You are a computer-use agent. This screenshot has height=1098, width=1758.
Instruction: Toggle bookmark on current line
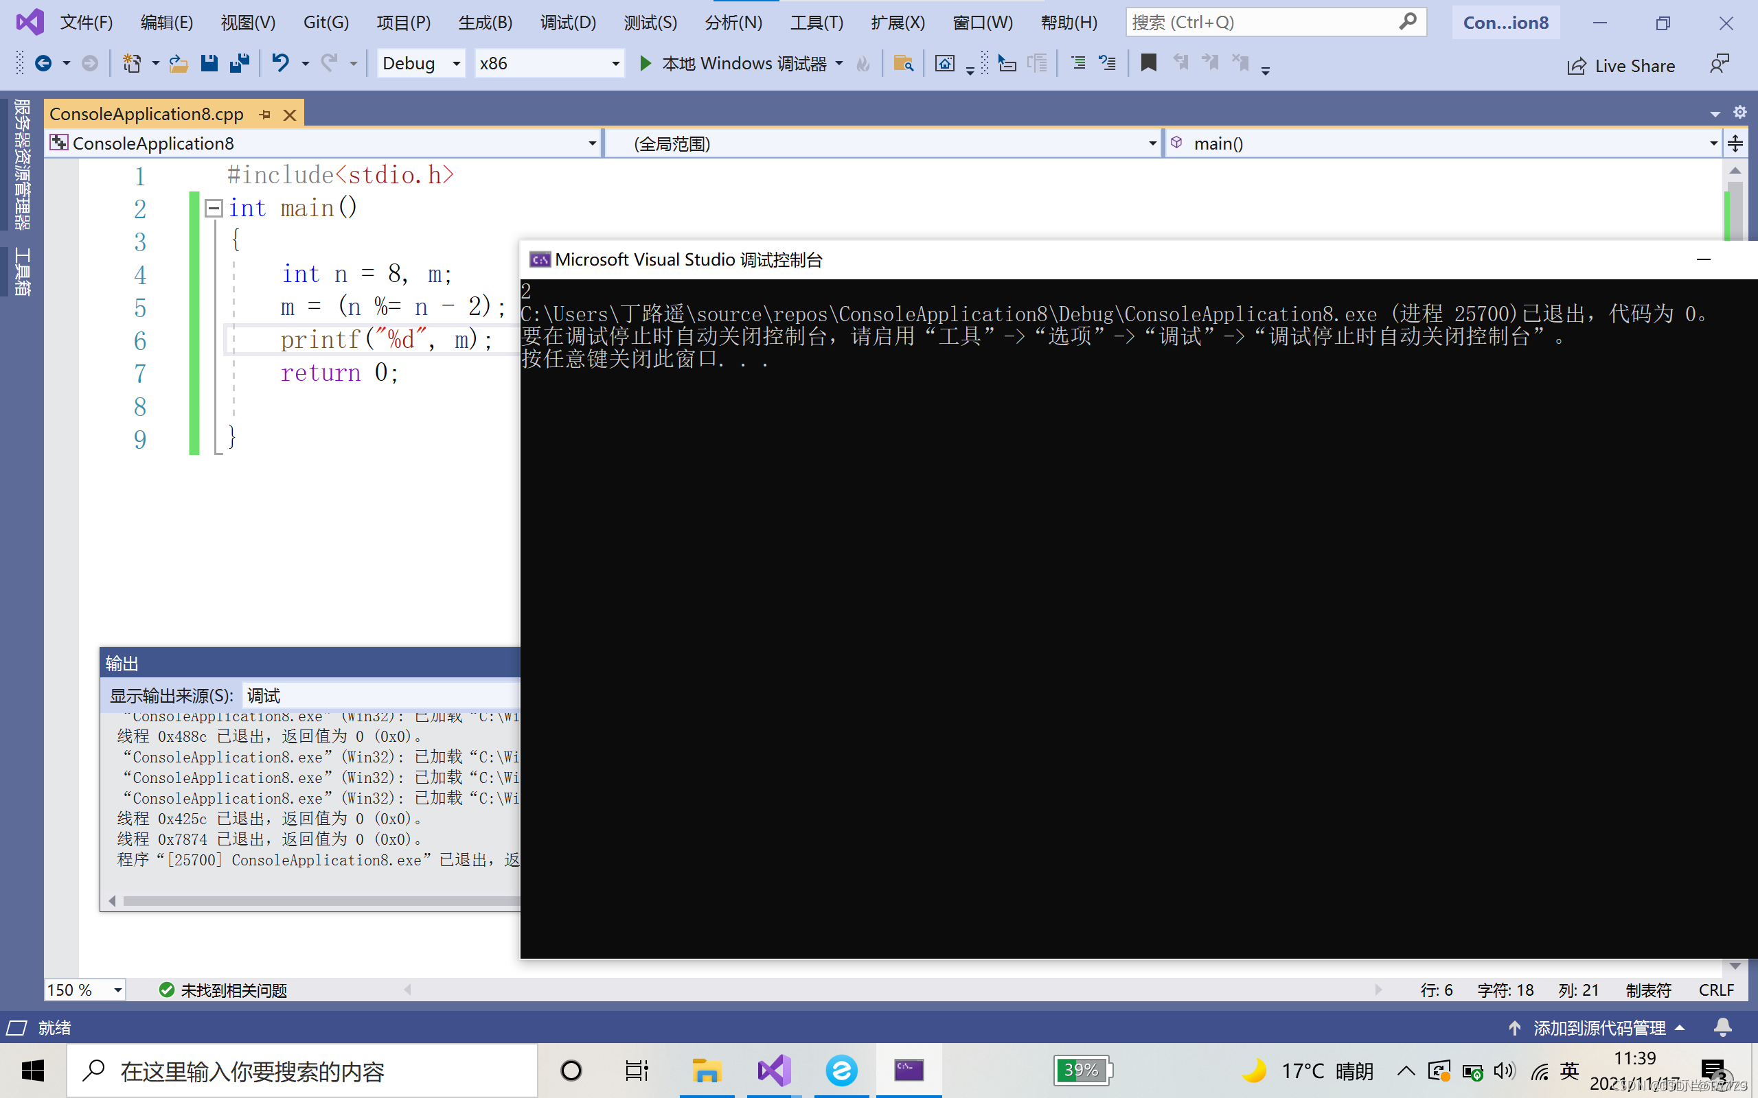click(1148, 64)
